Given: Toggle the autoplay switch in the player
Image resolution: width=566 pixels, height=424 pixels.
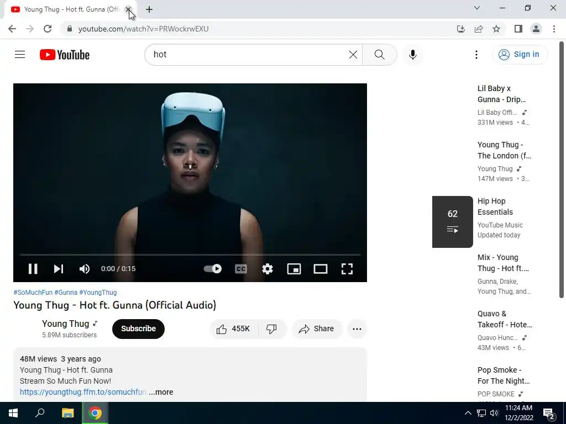Looking at the screenshot, I should click(213, 269).
